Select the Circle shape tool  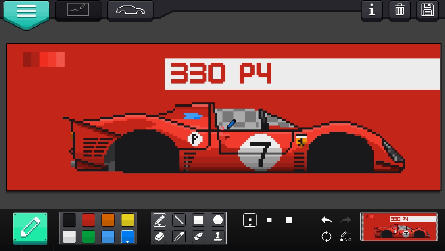(218, 220)
